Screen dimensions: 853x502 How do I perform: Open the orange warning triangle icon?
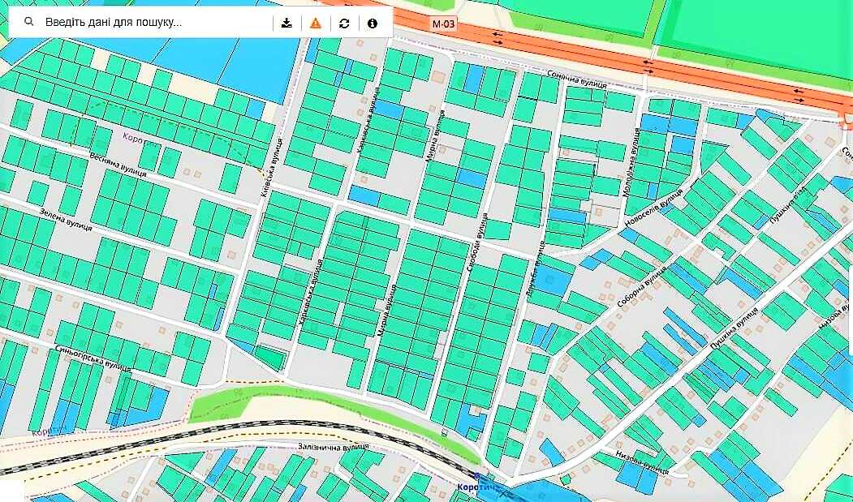tap(316, 23)
